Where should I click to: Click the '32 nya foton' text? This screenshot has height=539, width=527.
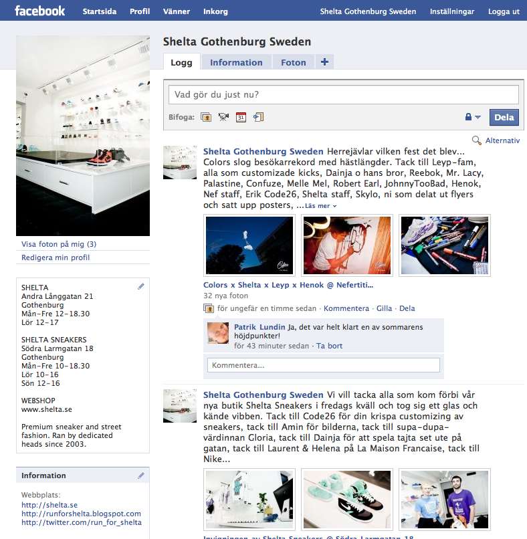225,296
